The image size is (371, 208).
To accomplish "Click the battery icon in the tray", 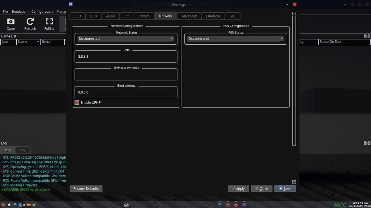I will tap(34, 205).
